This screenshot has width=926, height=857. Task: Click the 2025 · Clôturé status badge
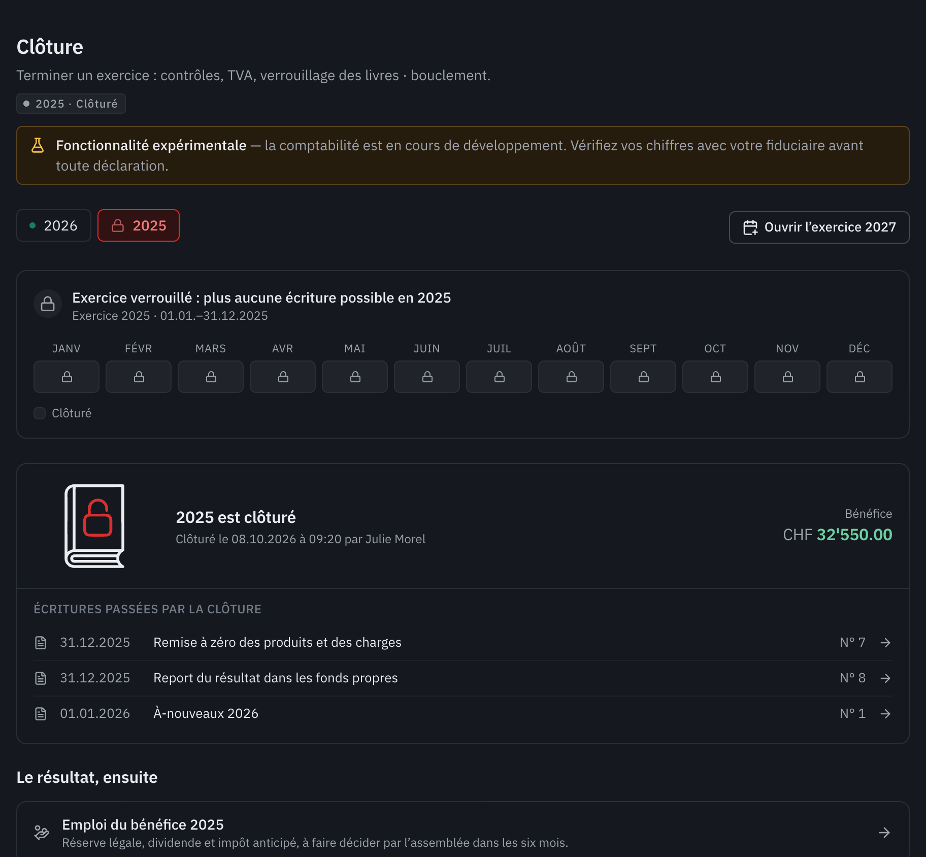click(x=71, y=104)
